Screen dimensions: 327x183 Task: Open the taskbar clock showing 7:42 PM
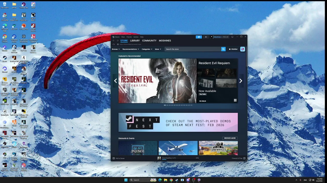[319, 180]
